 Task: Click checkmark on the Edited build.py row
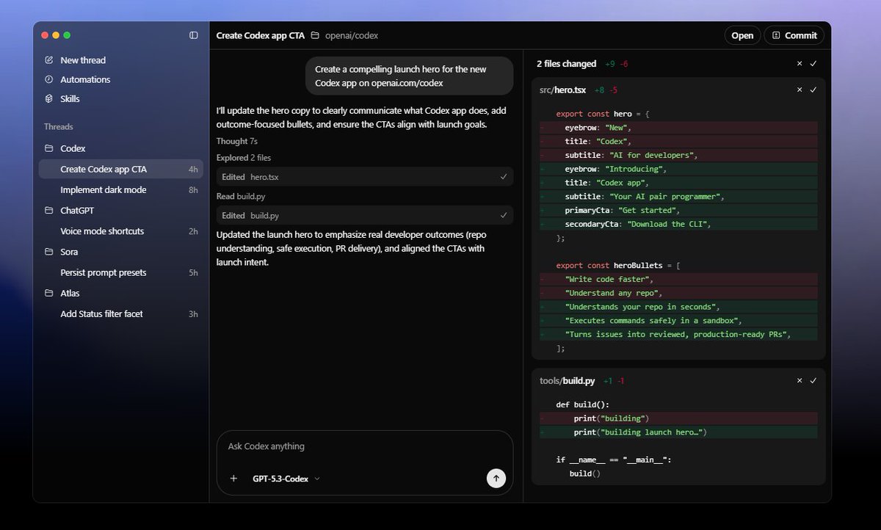click(504, 215)
